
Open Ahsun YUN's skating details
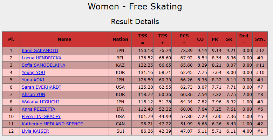click(x=33, y=95)
